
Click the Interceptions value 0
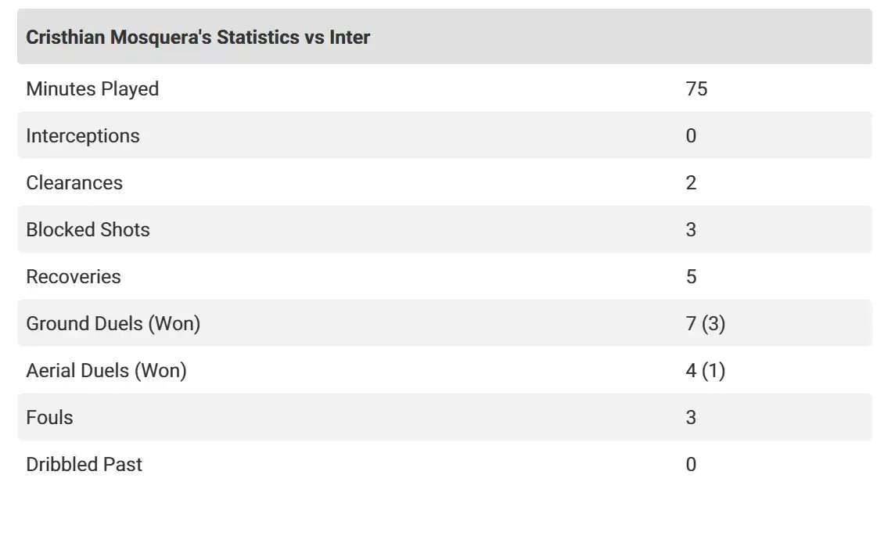tap(691, 135)
